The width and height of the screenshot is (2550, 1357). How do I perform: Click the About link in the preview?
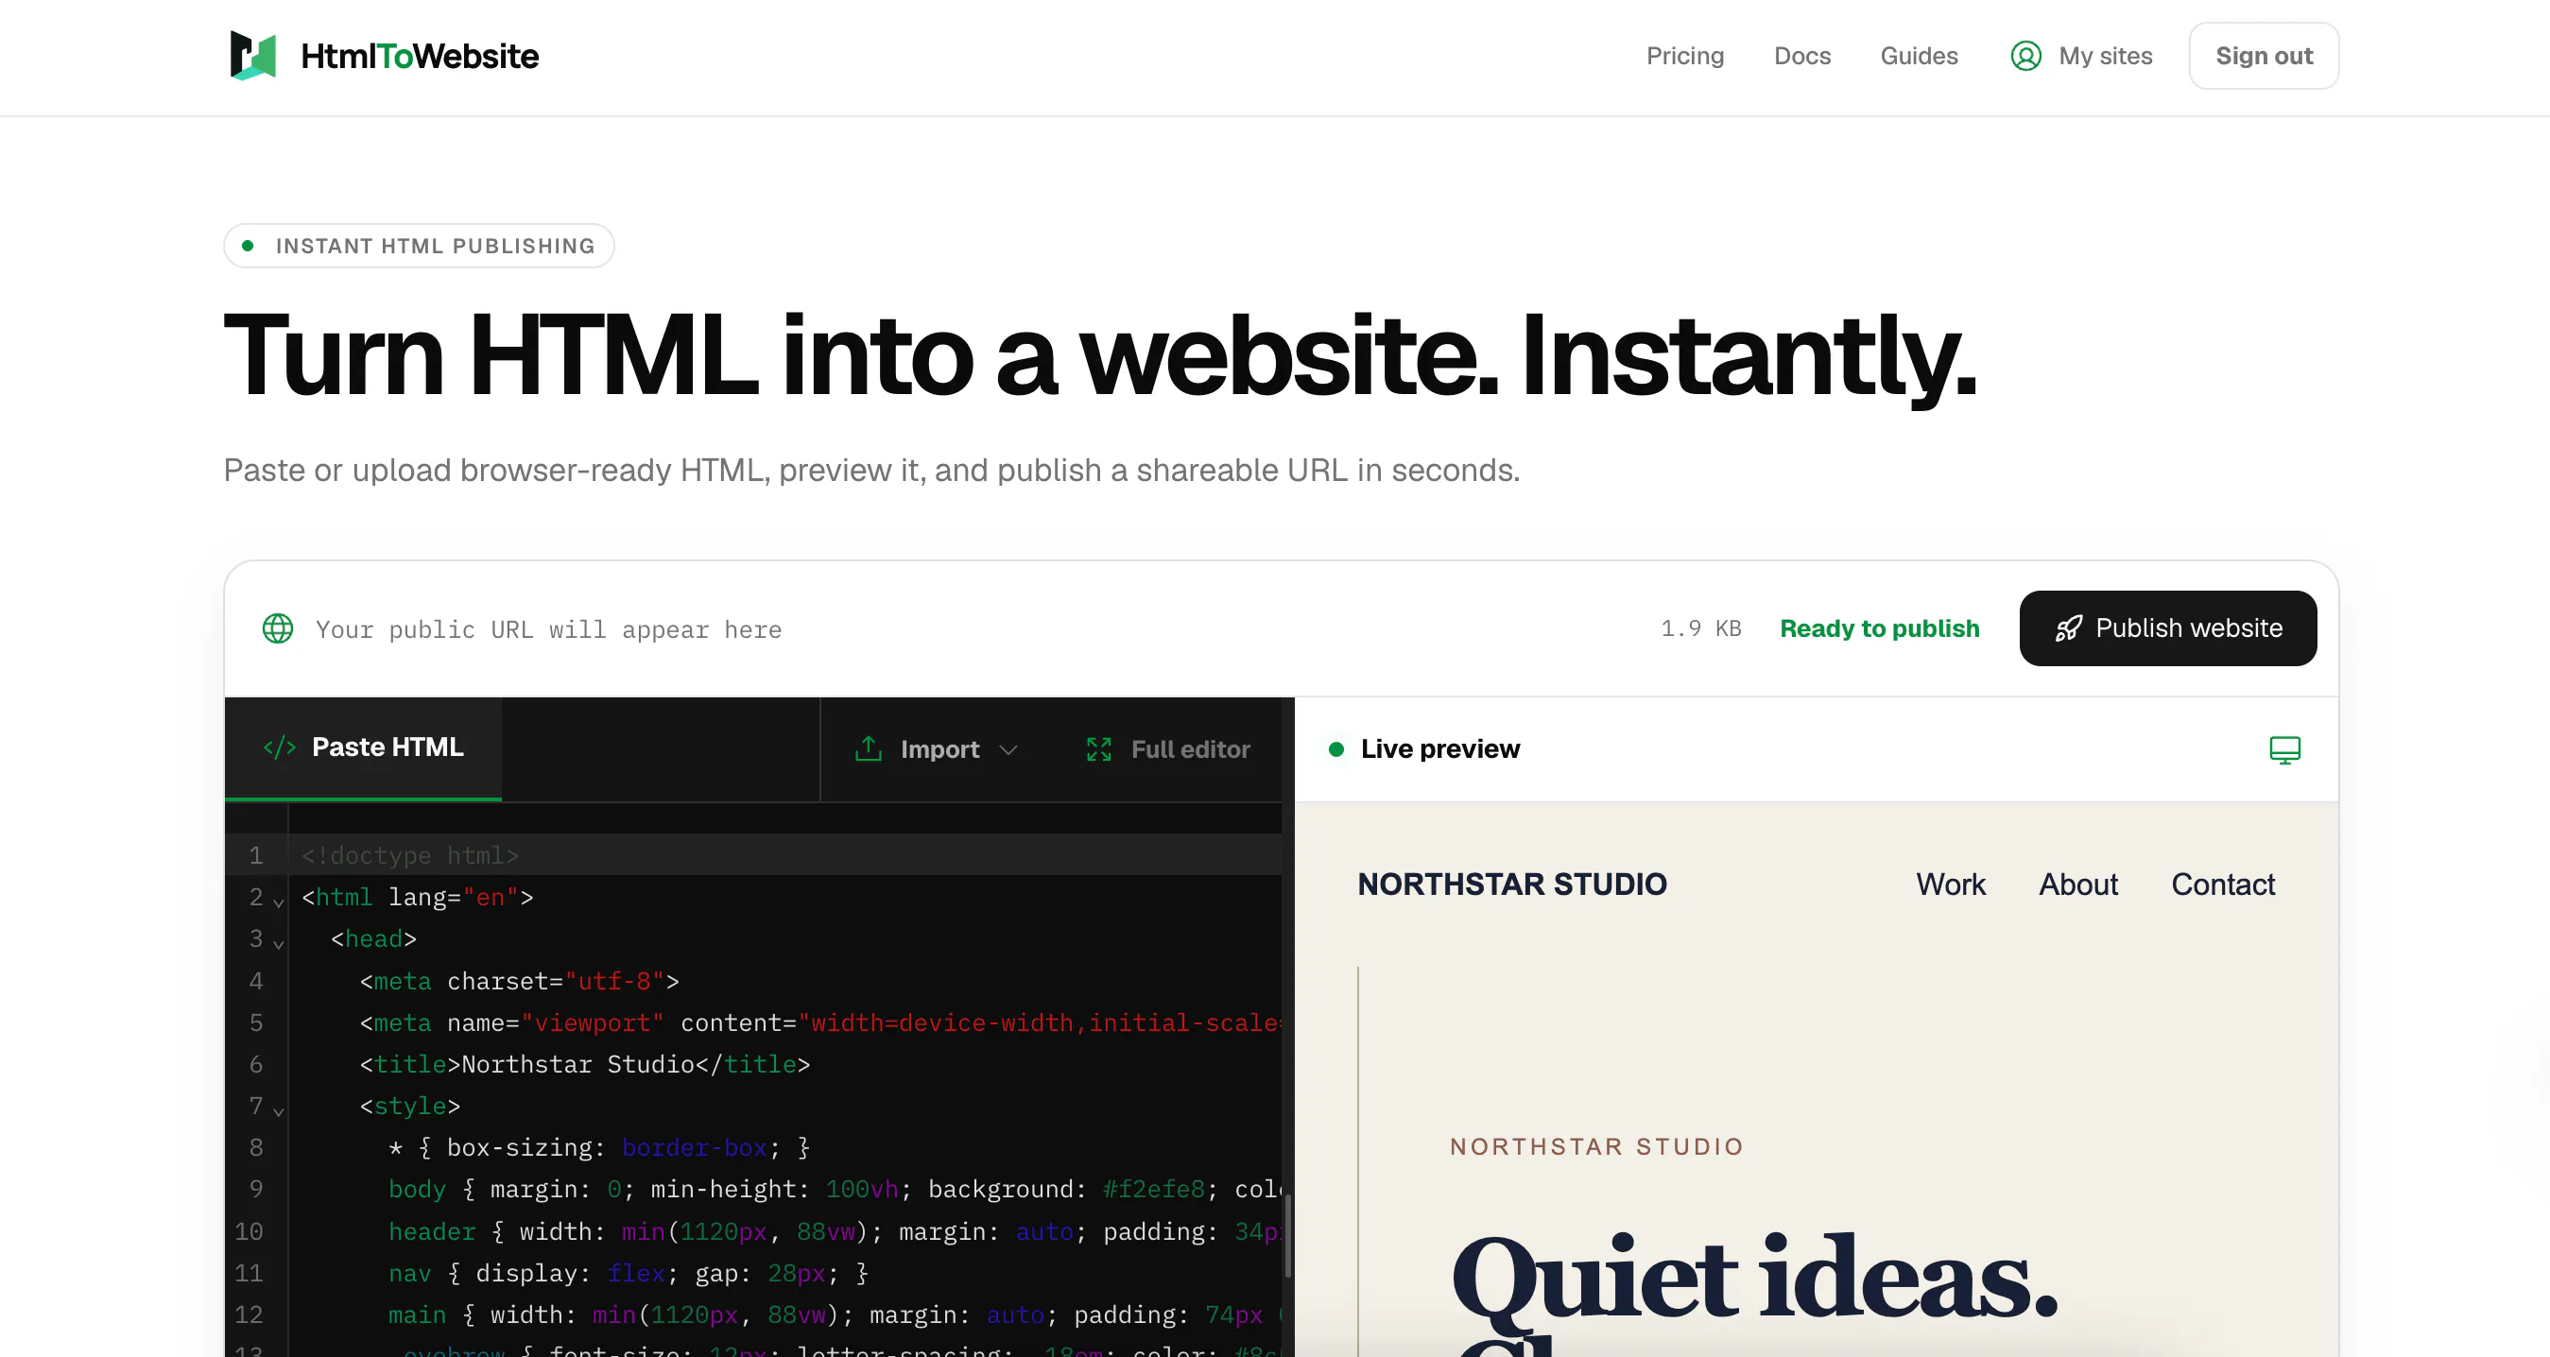click(x=2077, y=884)
